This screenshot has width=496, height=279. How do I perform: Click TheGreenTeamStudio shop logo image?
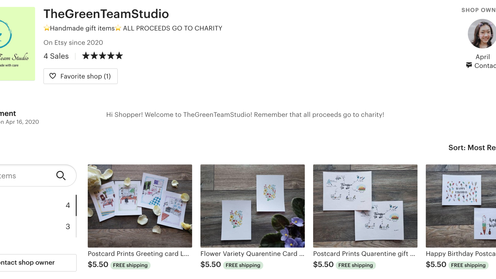17,44
